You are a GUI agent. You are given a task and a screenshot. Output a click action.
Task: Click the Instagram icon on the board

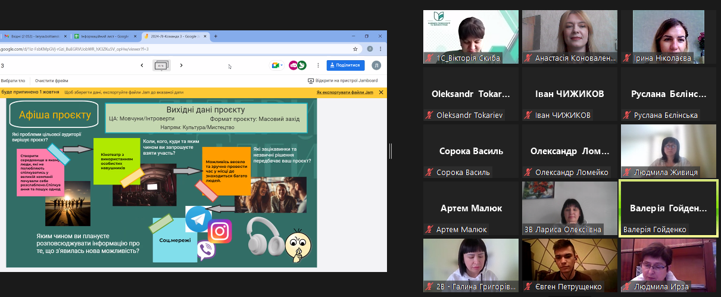pos(220,231)
